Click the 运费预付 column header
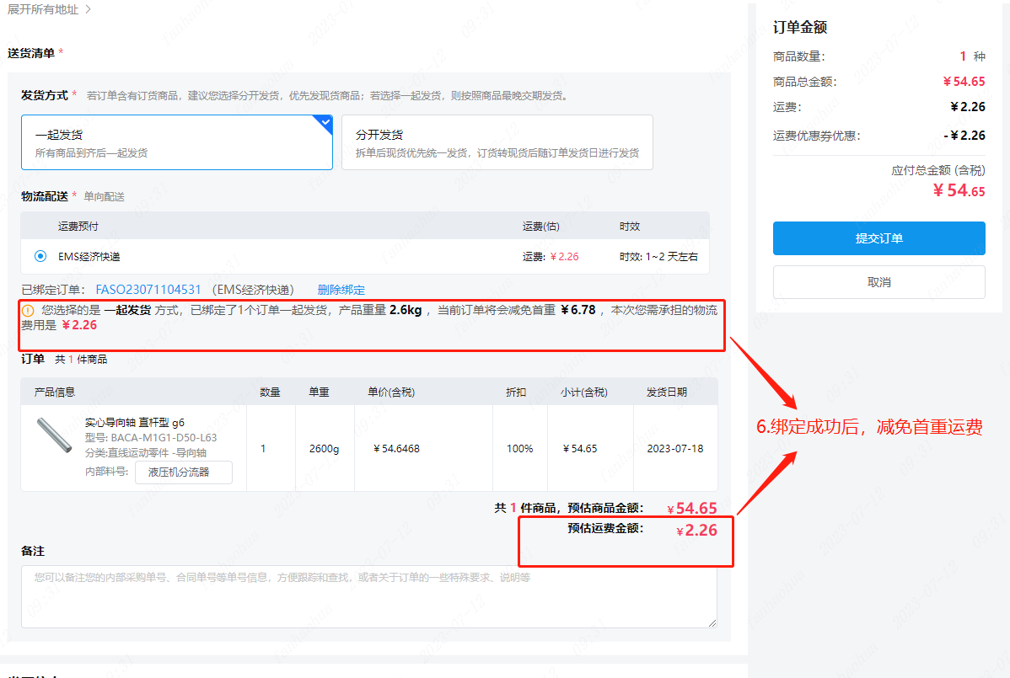The height and width of the screenshot is (678, 1010). point(78,227)
